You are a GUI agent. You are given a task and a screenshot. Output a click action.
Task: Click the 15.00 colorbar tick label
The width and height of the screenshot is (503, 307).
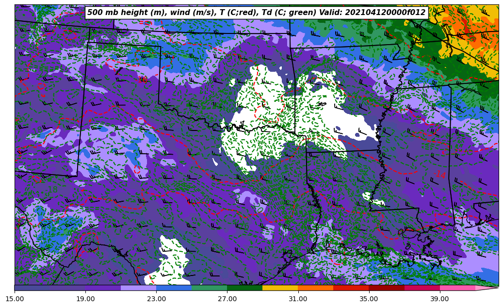15,299
